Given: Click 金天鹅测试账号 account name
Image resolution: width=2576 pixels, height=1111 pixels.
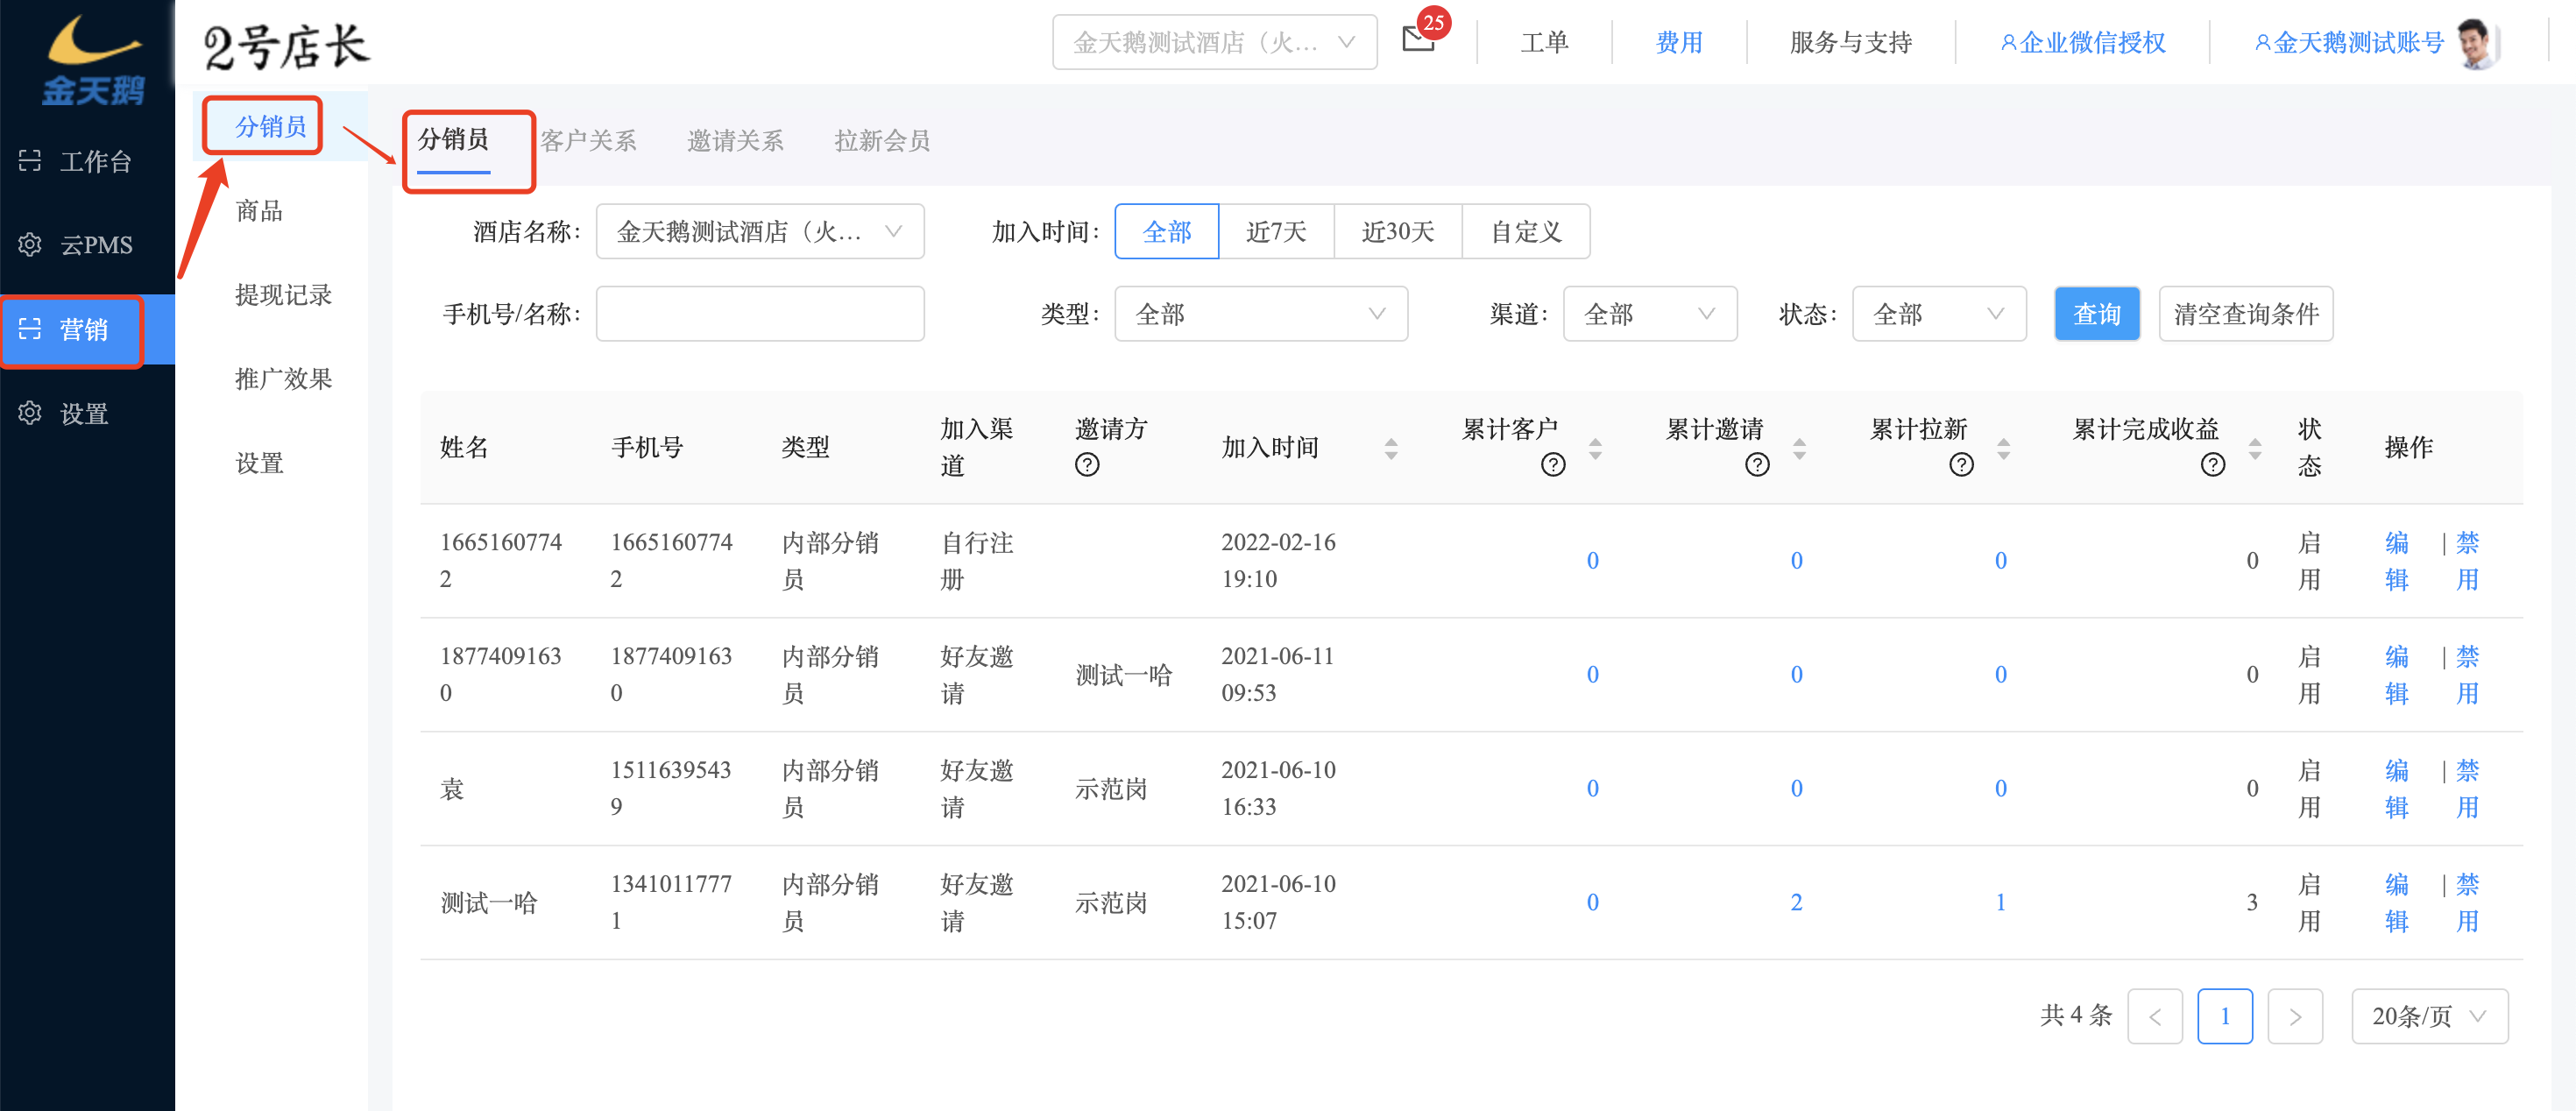Looking at the screenshot, I should tap(2348, 42).
